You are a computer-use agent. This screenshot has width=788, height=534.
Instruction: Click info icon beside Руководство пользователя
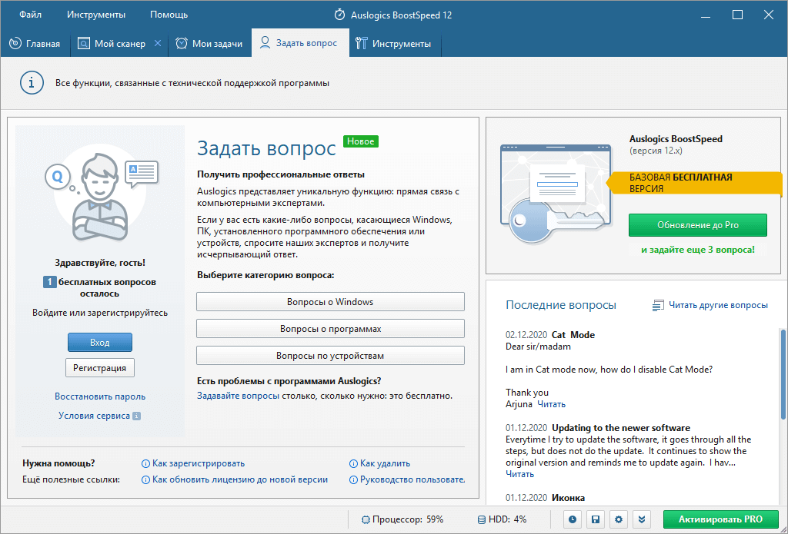pyautogui.click(x=354, y=479)
